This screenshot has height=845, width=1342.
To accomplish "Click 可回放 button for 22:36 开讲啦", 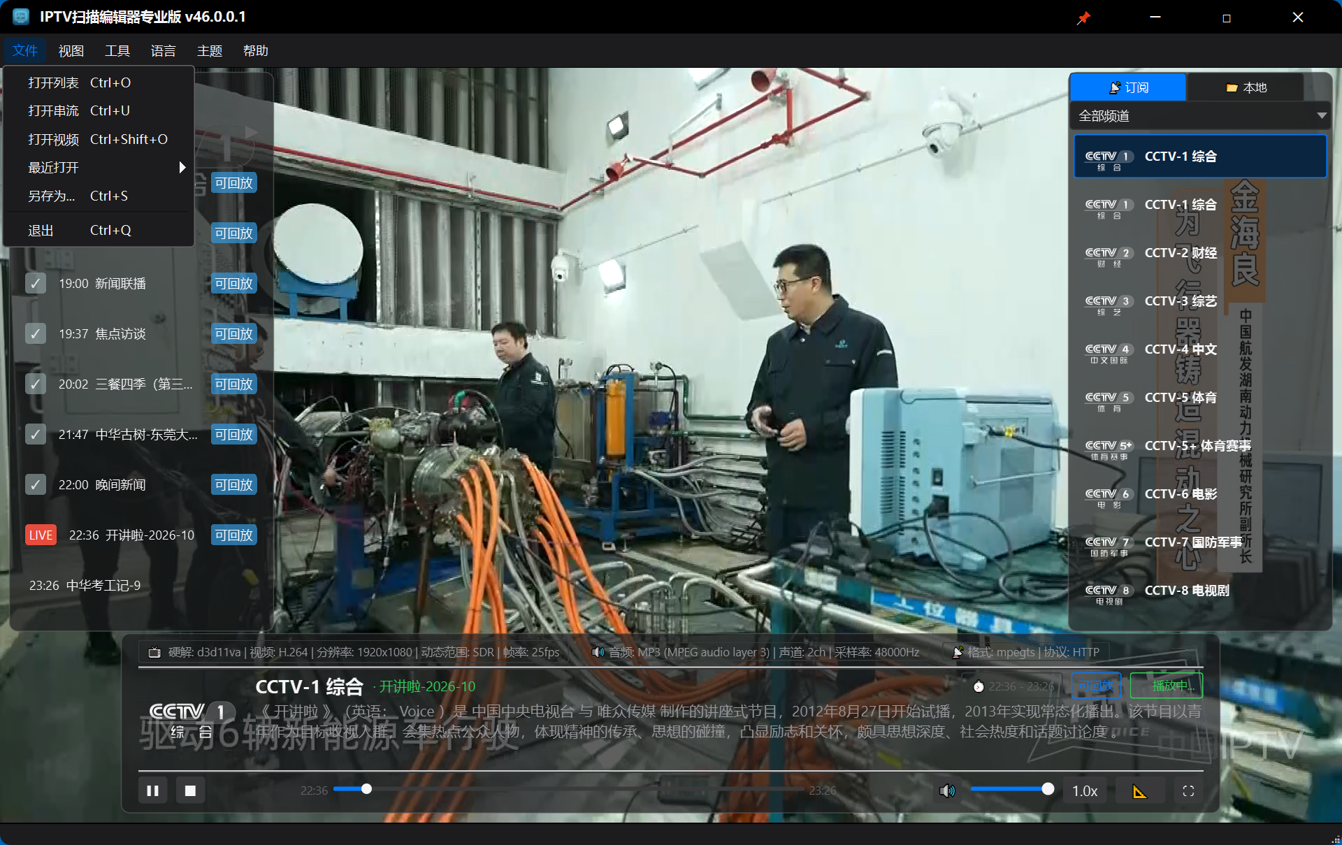I will tap(233, 535).
